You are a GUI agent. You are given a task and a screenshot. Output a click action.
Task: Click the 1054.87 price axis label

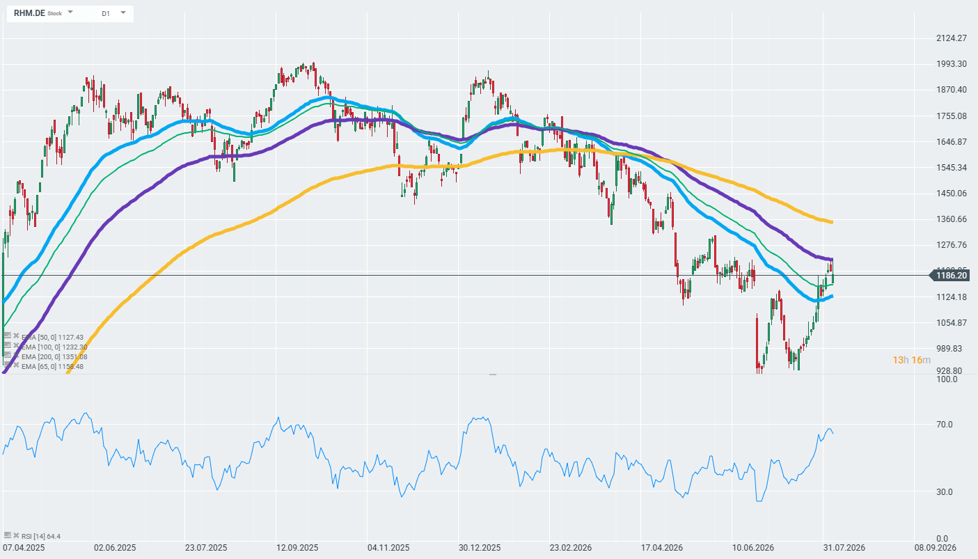pos(952,323)
